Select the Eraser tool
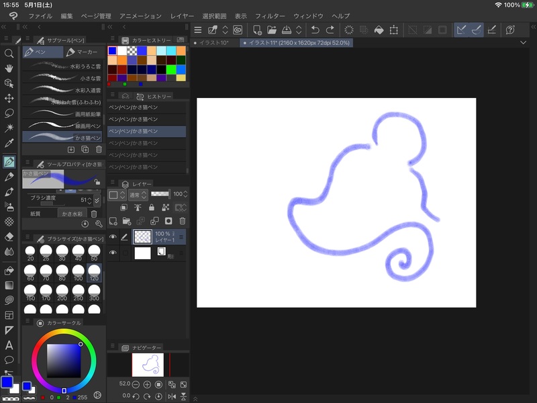The width and height of the screenshot is (537, 403). pyautogui.click(x=9, y=236)
